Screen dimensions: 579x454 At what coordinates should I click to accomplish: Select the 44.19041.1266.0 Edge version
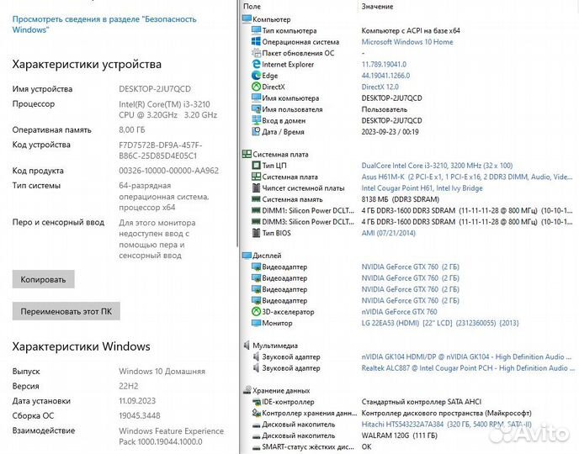(x=385, y=75)
